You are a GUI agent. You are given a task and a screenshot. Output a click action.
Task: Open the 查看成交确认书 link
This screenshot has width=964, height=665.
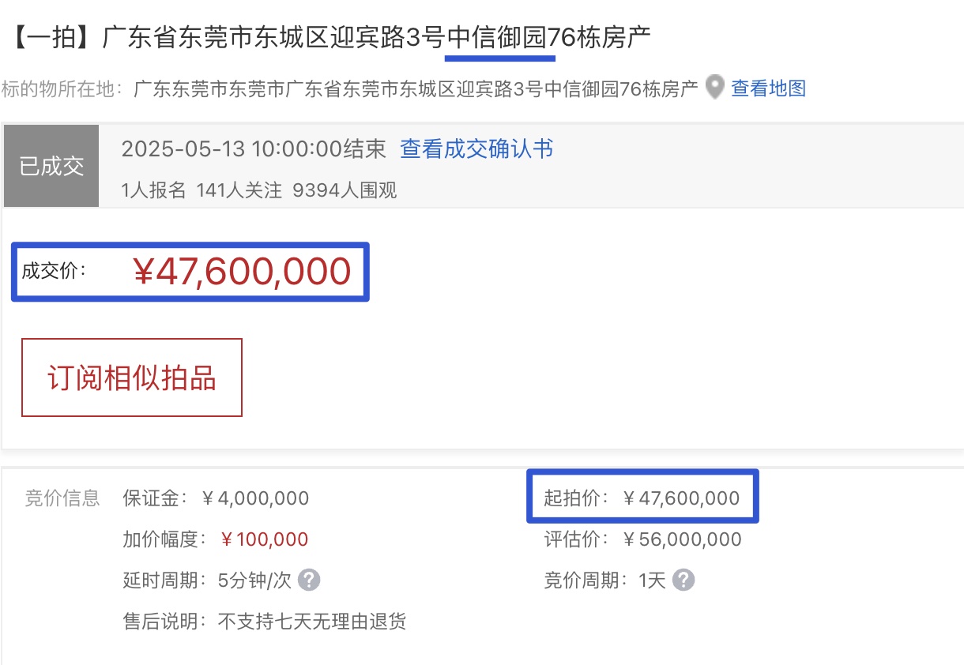[x=476, y=148]
